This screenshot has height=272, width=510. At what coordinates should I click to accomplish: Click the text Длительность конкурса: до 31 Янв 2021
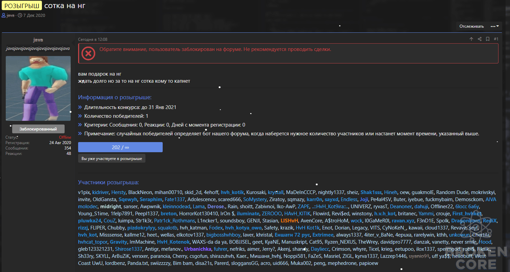click(130, 107)
